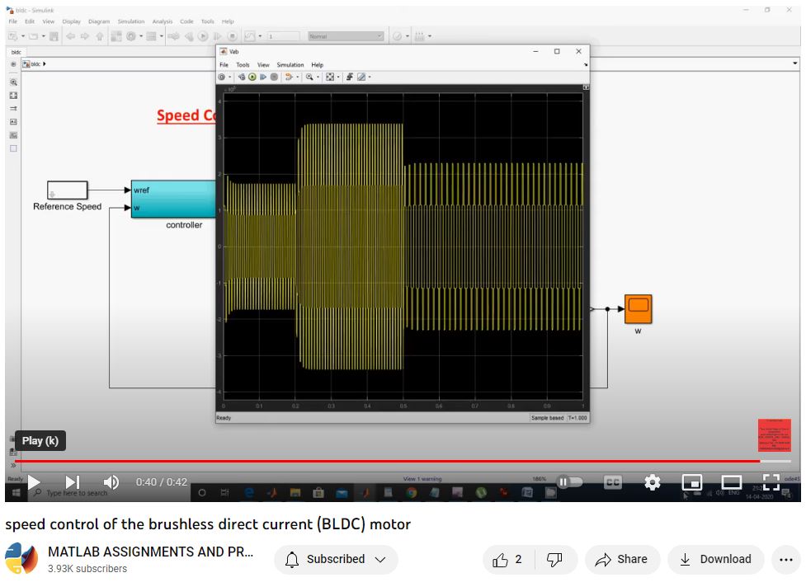Open the Tools menu in Vab scope window

click(243, 64)
